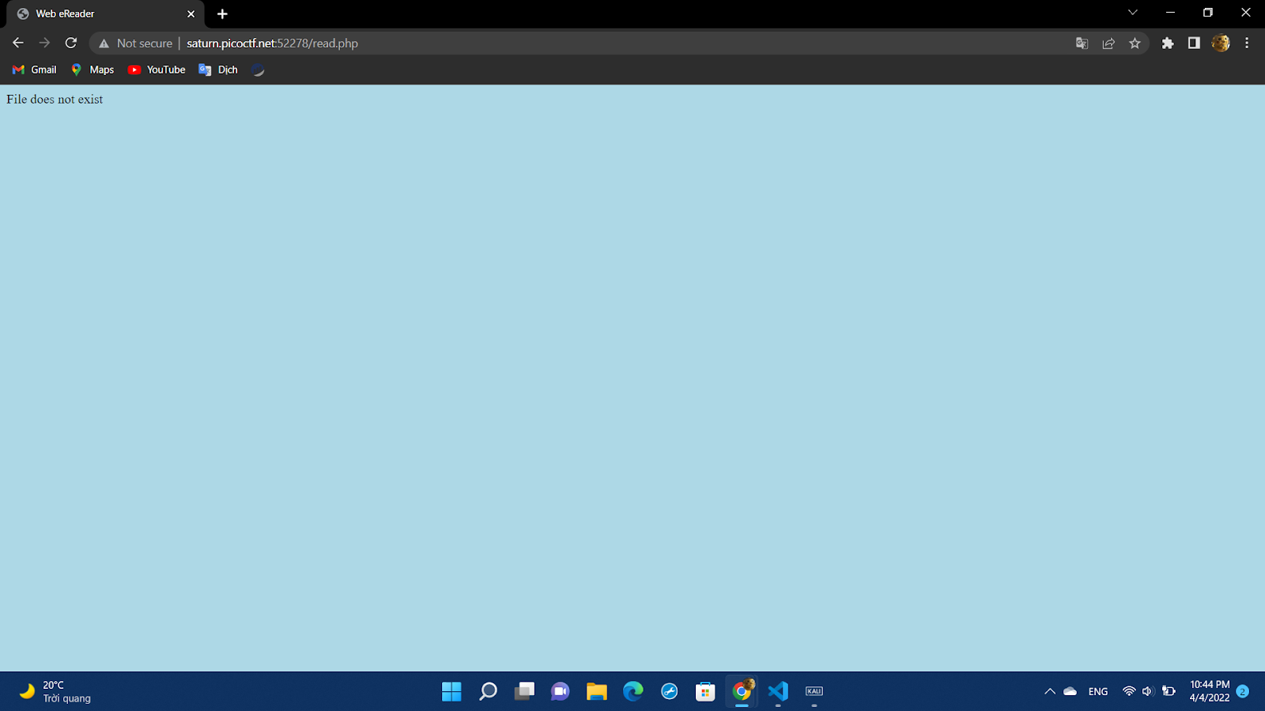
Task: Click the File does not exist text
Action: [55, 100]
